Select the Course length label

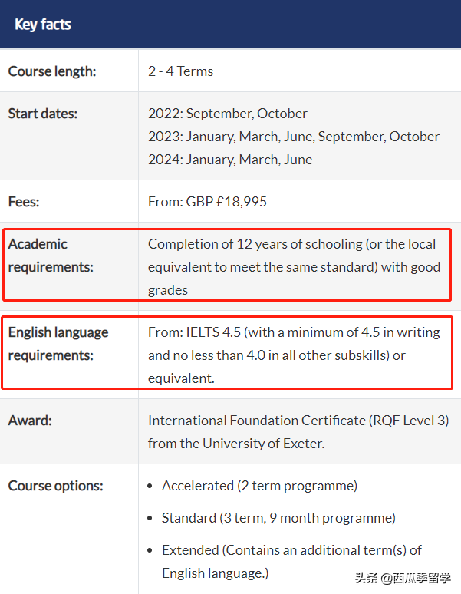pyautogui.click(x=52, y=71)
